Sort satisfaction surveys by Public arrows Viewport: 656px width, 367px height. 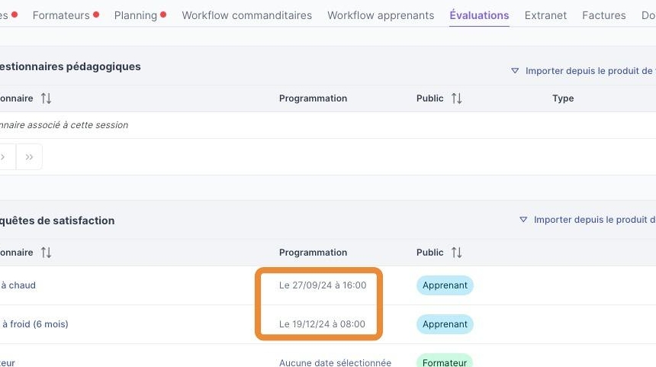coord(456,253)
